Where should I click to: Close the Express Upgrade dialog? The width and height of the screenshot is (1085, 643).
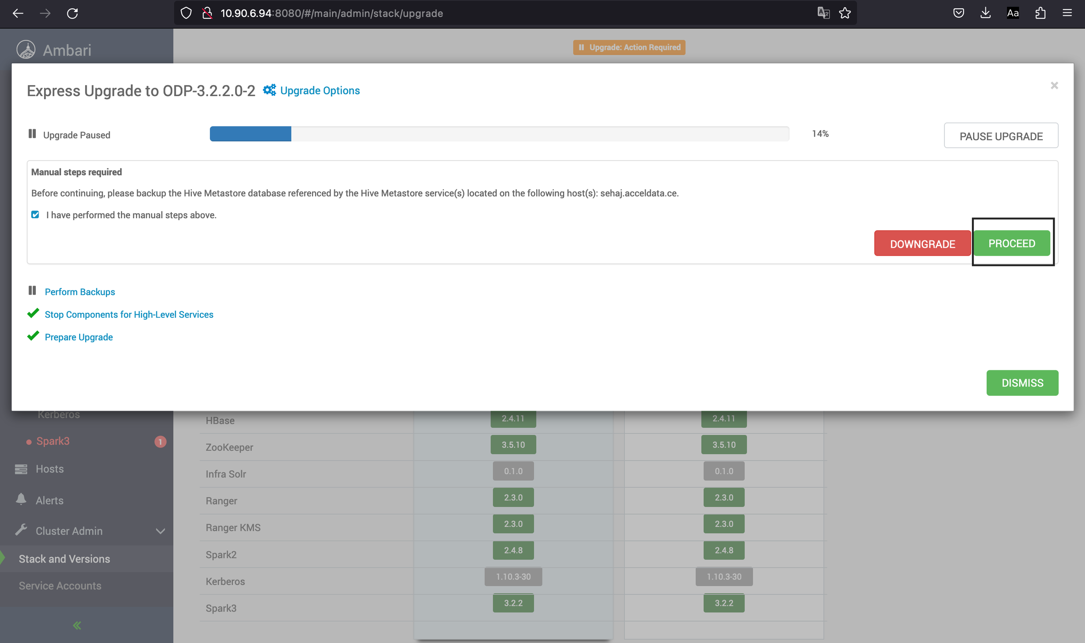[x=1054, y=86]
